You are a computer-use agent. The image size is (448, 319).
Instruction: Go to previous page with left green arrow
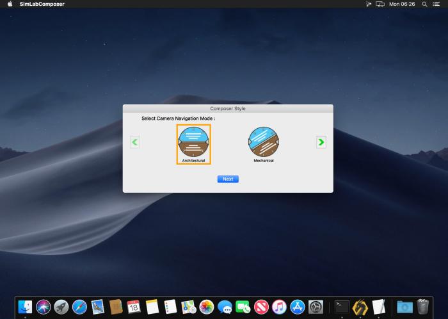pyautogui.click(x=134, y=142)
